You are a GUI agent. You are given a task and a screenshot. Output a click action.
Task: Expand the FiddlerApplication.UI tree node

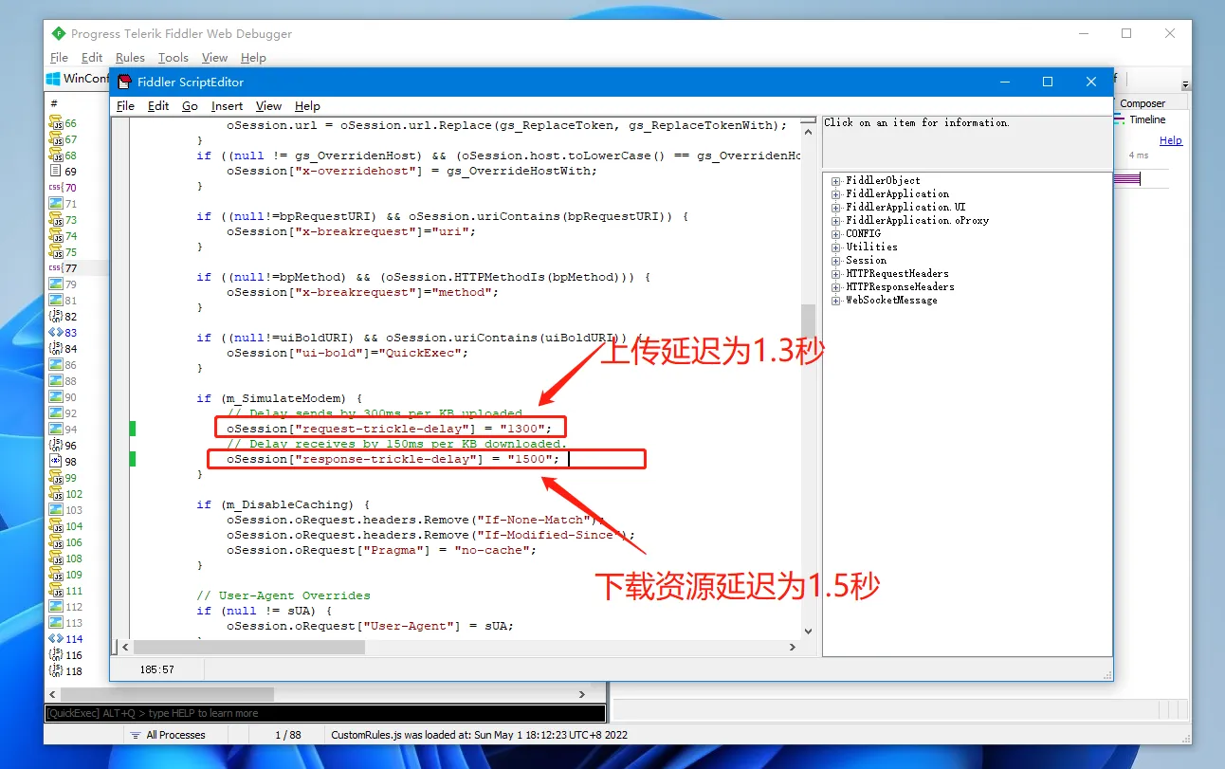tap(836, 207)
